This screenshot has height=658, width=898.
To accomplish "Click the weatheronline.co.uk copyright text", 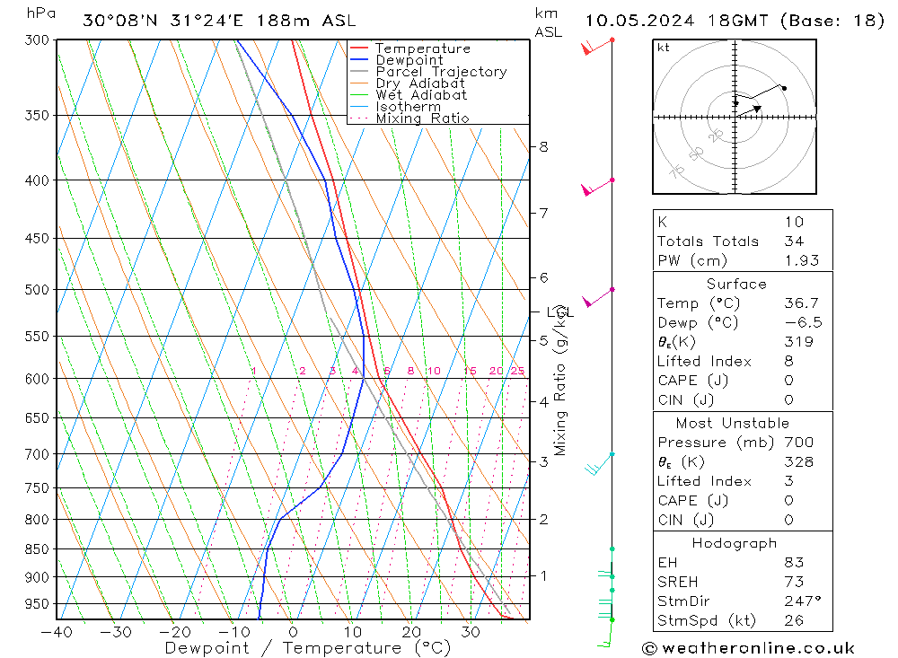I will 748,648.
